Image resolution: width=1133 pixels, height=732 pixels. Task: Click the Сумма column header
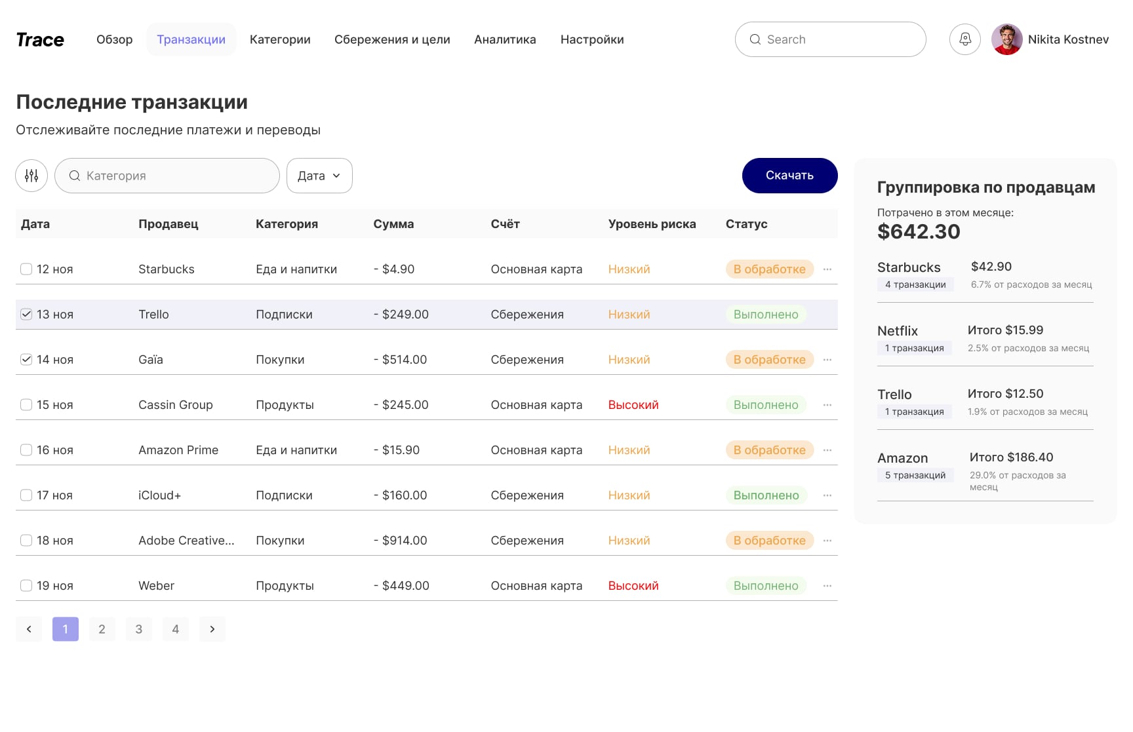coord(393,224)
